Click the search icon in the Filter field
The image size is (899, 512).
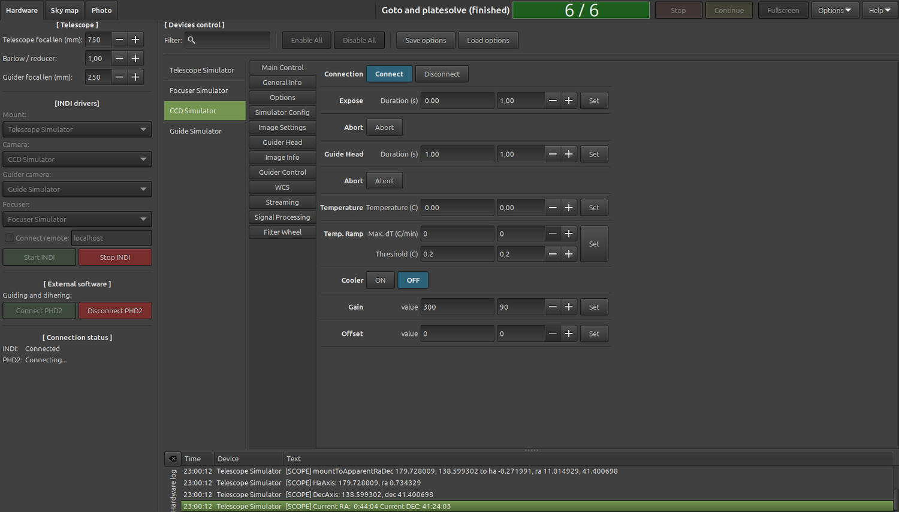pos(192,40)
